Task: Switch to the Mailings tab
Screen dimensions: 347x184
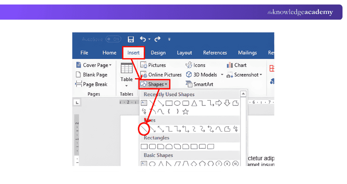Action: 247,53
